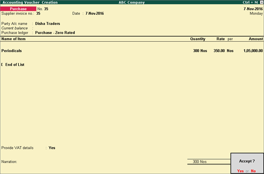This screenshot has height=174, width=264.
Task: Edit the 350.00 rate value
Action: [x=219, y=51]
